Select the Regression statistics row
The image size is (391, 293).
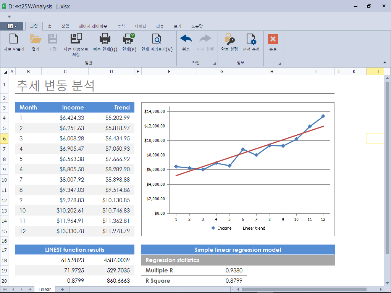tap(238, 260)
